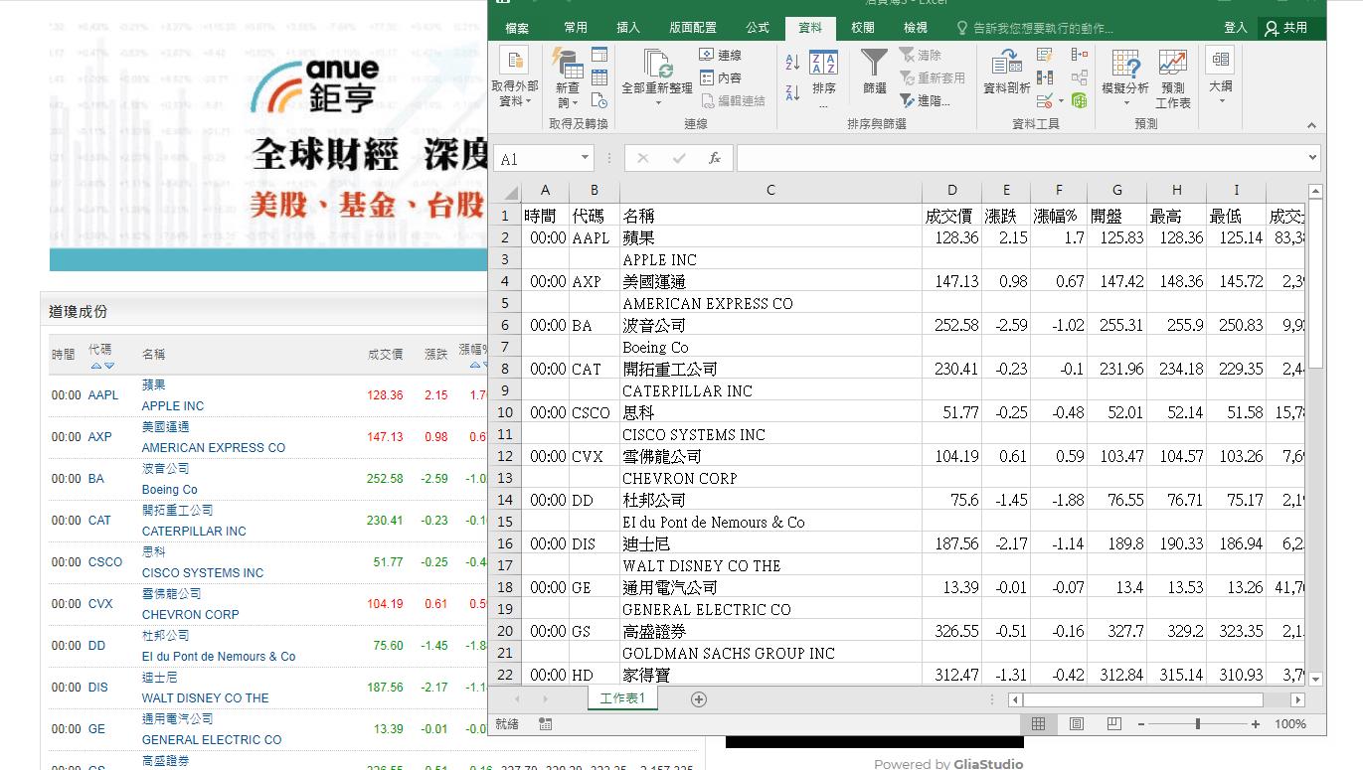This screenshot has height=770, width=1363.
Task: Open the 校閱 (Review) tab
Action: (x=863, y=28)
